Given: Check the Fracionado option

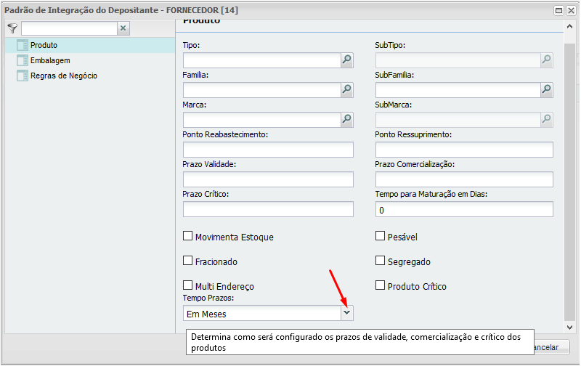Looking at the screenshot, I should click(x=188, y=261).
